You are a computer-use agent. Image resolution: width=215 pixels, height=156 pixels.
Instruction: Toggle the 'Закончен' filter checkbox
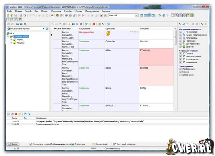point(180,47)
